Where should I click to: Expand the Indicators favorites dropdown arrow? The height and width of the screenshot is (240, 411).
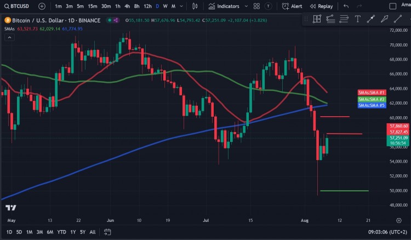pyautogui.click(x=244, y=7)
